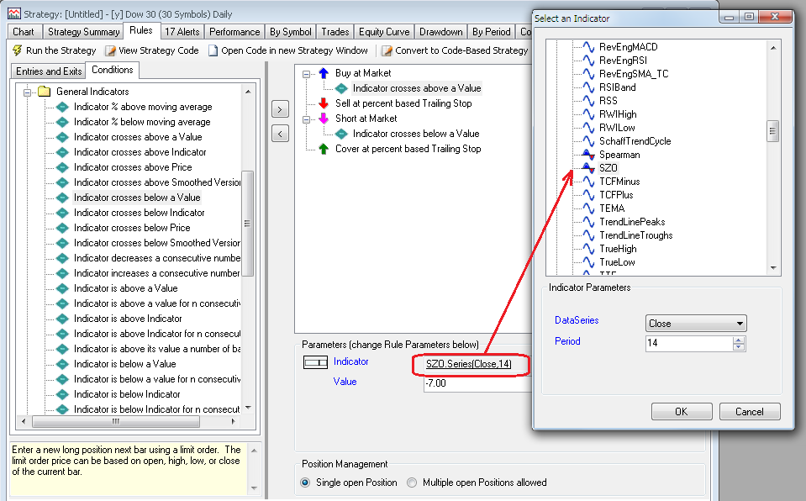Viewport: 806px width, 501px height.
Task: Click the Run the Strategy lightning icon
Action: click(17, 50)
